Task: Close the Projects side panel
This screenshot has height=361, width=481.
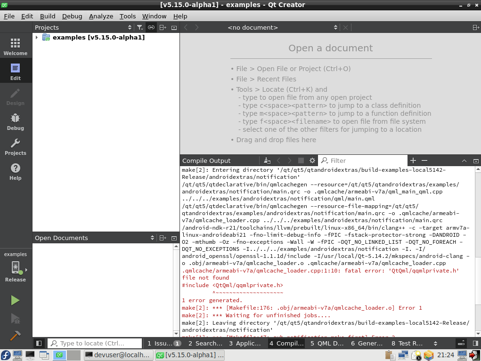Action: 174,28
